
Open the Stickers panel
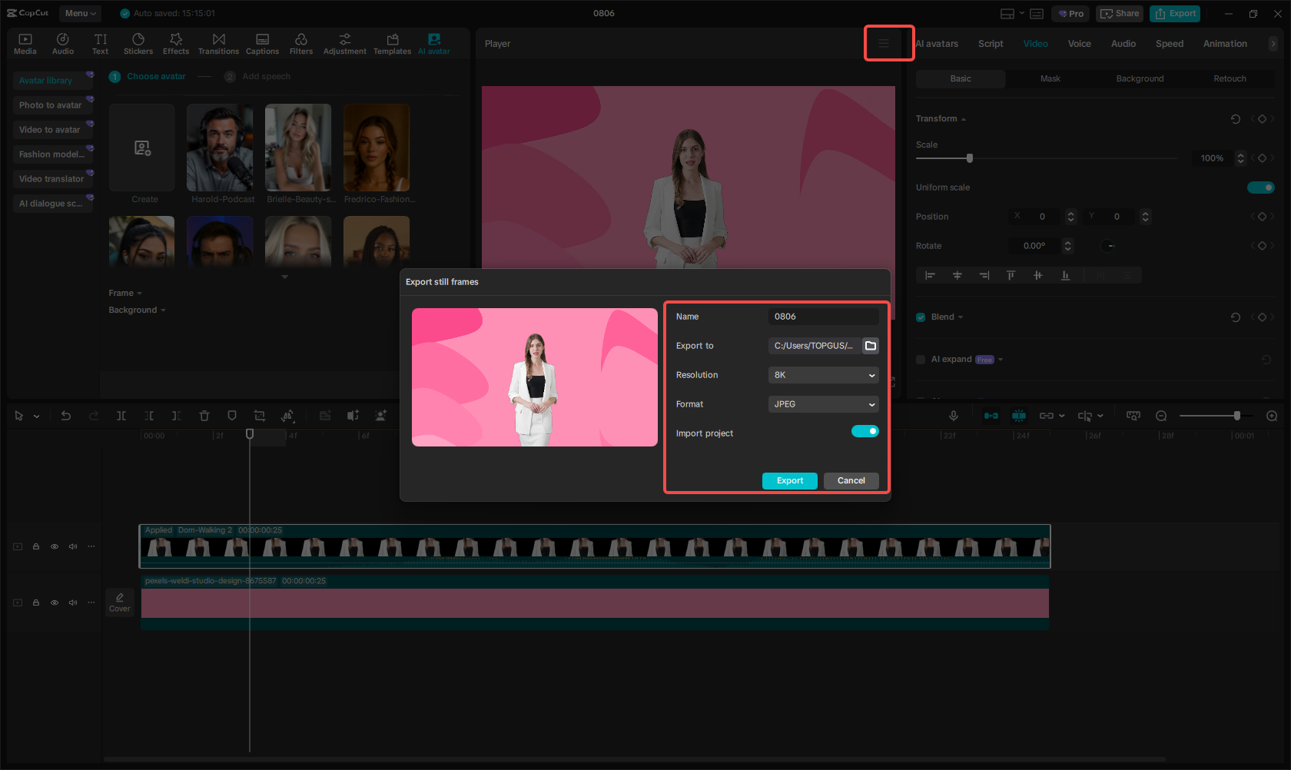coord(138,44)
